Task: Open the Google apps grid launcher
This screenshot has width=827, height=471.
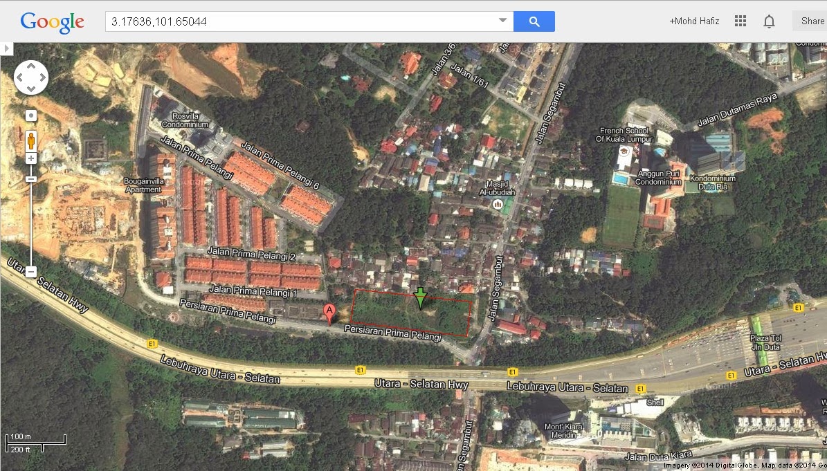Action: [x=740, y=21]
